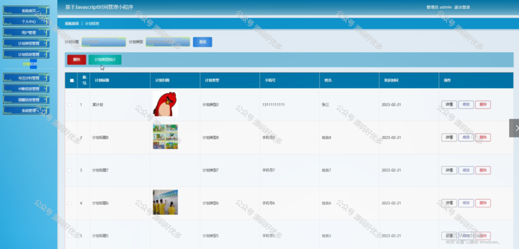Click the red 删除 batch delete button
Viewport: 519px width, 249px height.
tap(77, 60)
